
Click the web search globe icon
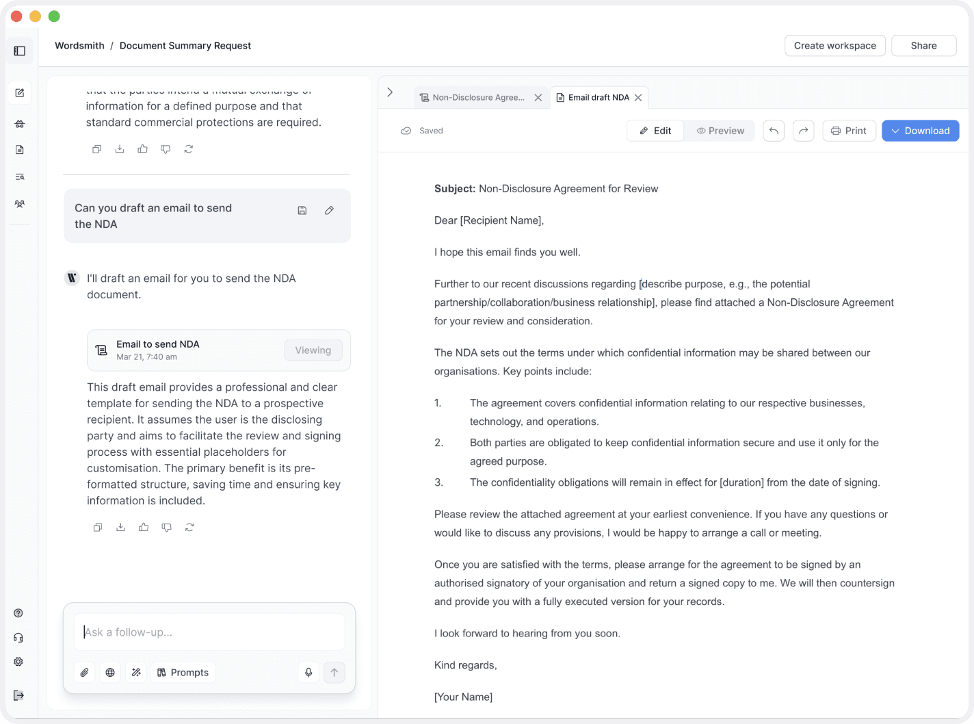pyautogui.click(x=110, y=673)
